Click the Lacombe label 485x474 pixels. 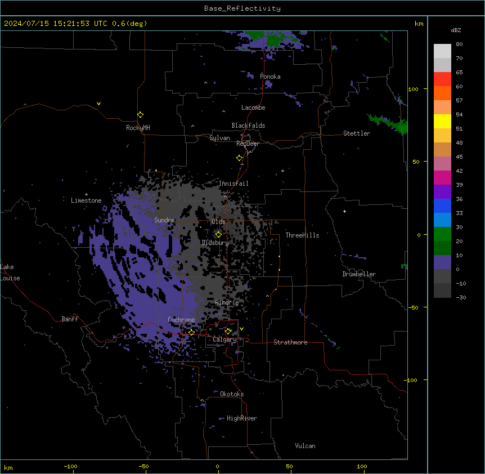coord(253,108)
